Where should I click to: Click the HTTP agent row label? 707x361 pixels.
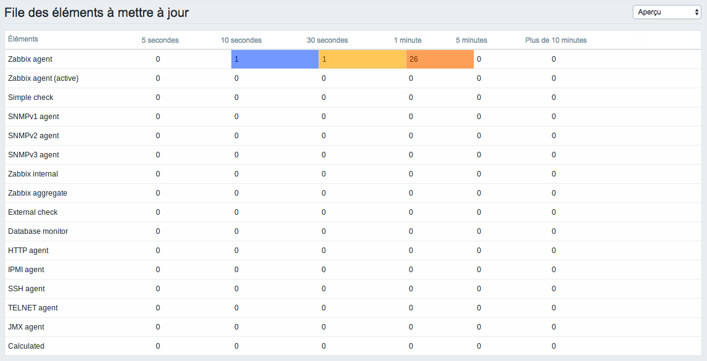[x=28, y=251]
